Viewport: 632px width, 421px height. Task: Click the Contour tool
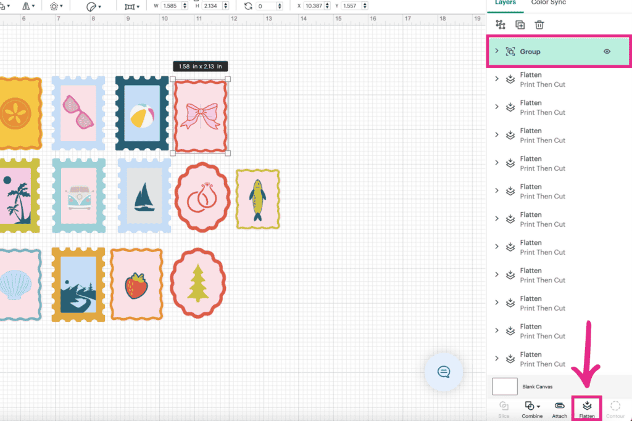pyautogui.click(x=615, y=409)
